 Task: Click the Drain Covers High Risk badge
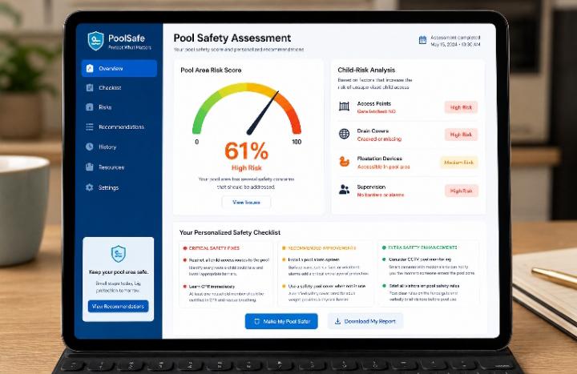(x=461, y=135)
